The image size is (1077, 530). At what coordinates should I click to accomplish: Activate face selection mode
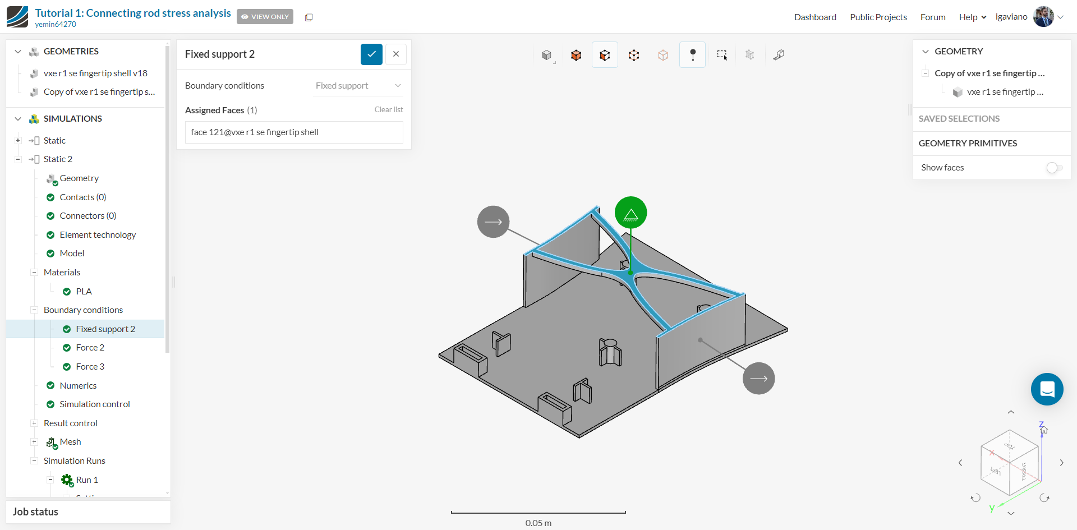pos(605,55)
